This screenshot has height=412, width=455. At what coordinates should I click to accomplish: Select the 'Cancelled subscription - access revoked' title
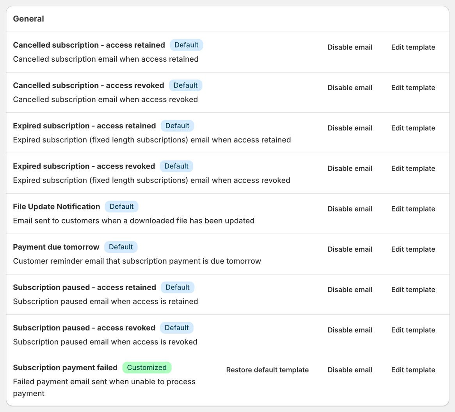click(89, 85)
